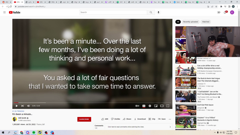The height and width of the screenshot is (135, 240).
Task: Like the video with thumbs up
Action: (105, 119)
